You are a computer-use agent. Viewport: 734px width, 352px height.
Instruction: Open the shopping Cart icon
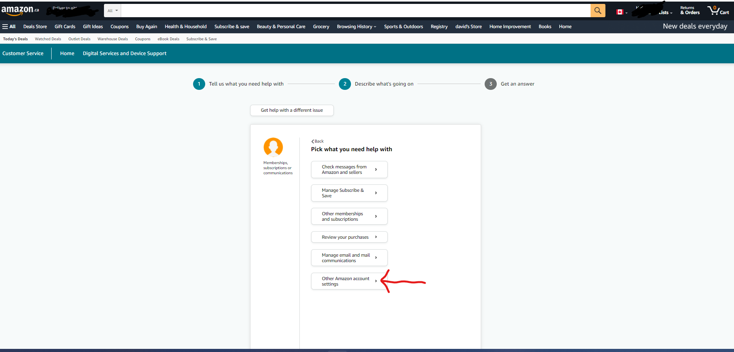point(718,11)
